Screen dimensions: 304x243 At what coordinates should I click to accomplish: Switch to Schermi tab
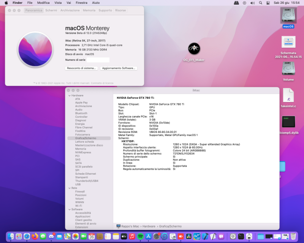coord(51,10)
